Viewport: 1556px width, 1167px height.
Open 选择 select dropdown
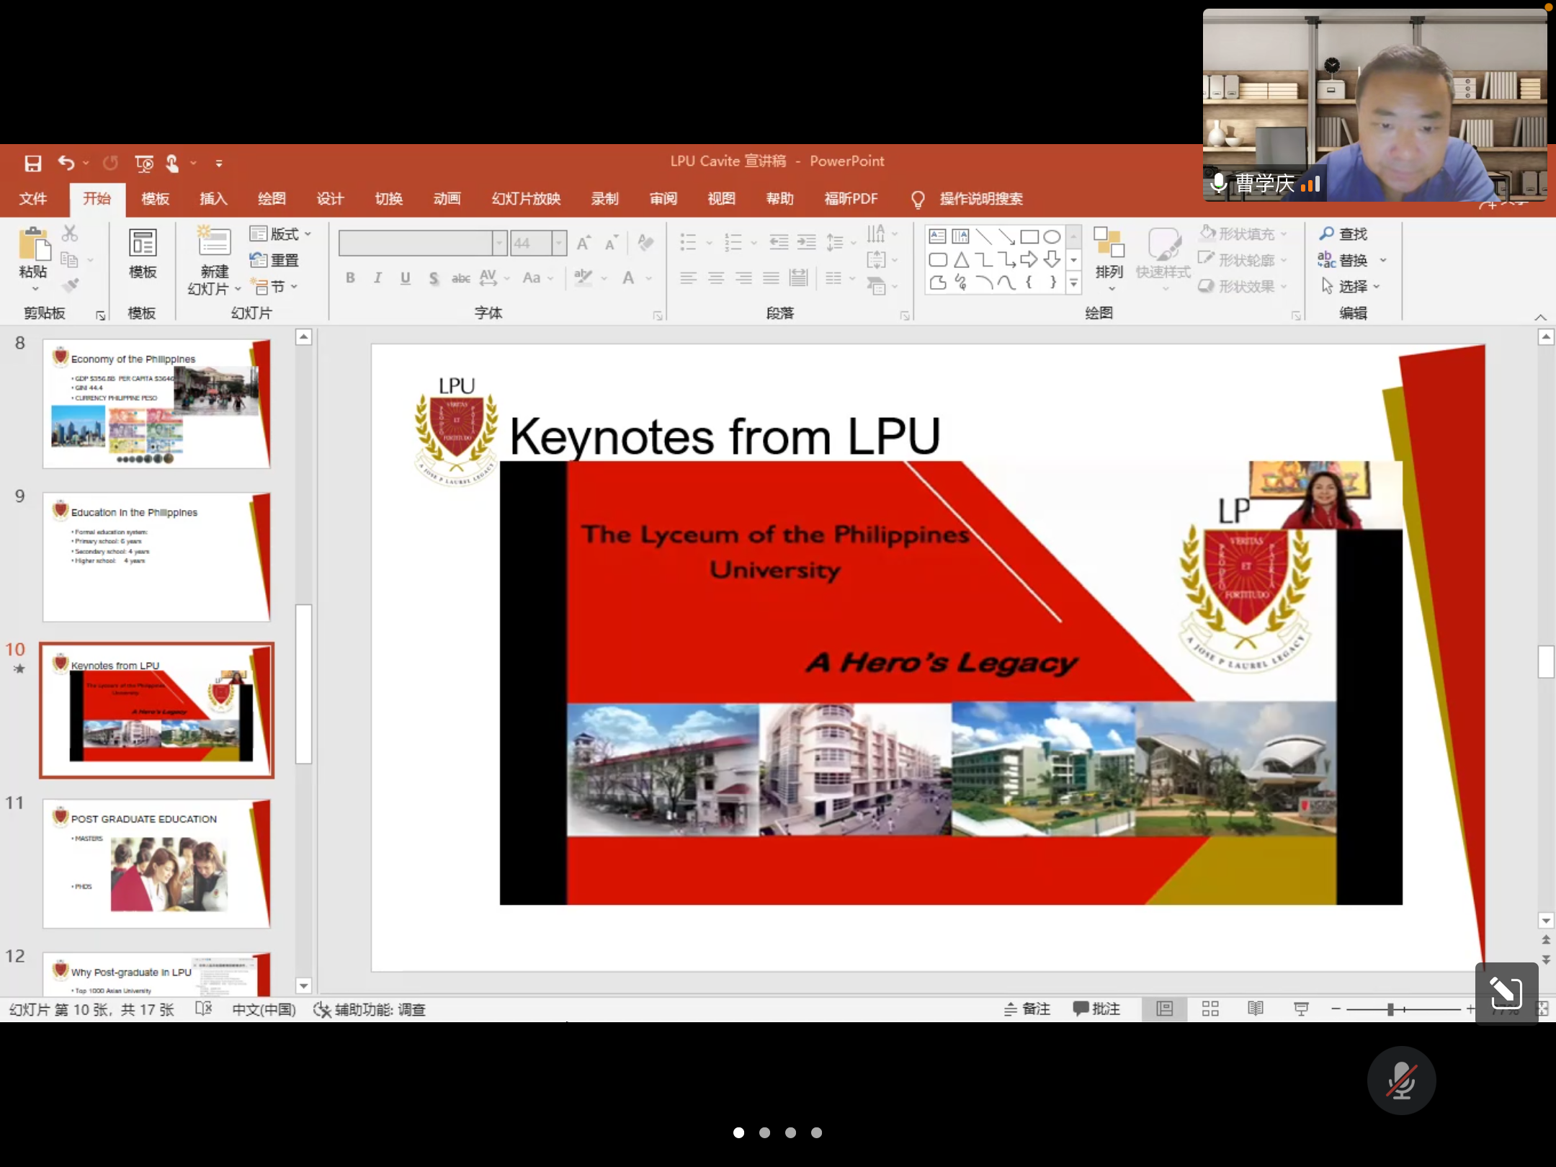(x=1351, y=286)
